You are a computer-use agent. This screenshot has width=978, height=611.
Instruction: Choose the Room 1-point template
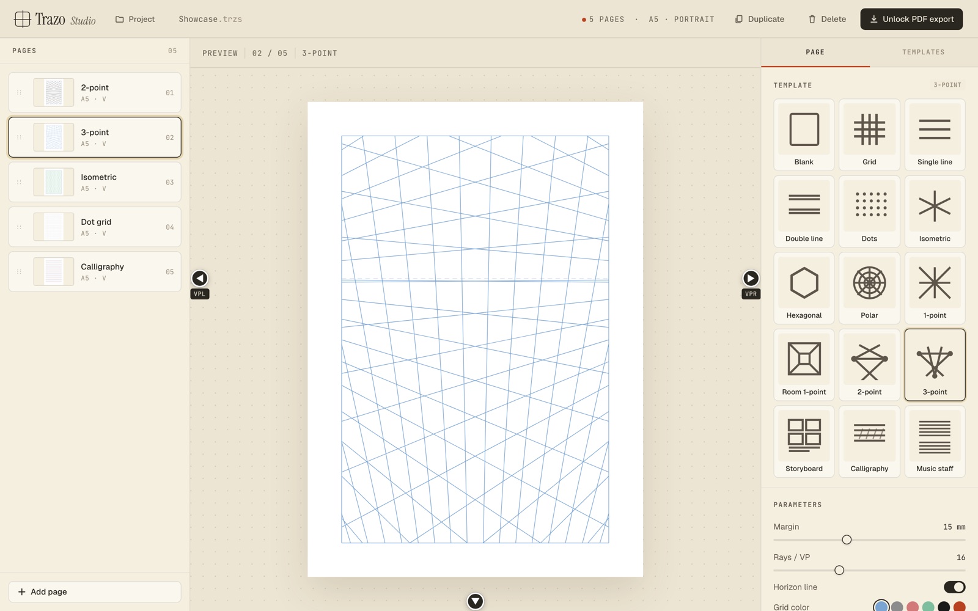[x=804, y=365]
